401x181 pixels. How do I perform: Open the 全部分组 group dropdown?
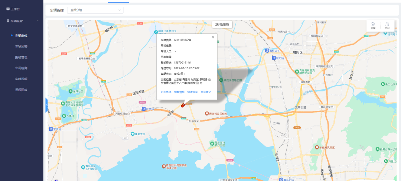coord(95,10)
